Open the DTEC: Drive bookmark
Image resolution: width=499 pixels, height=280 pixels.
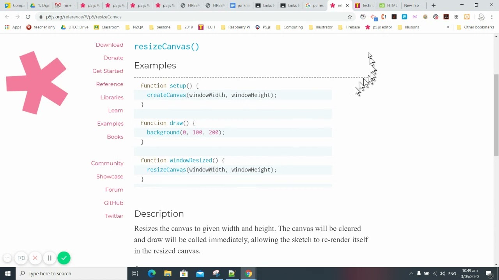[x=75, y=27]
